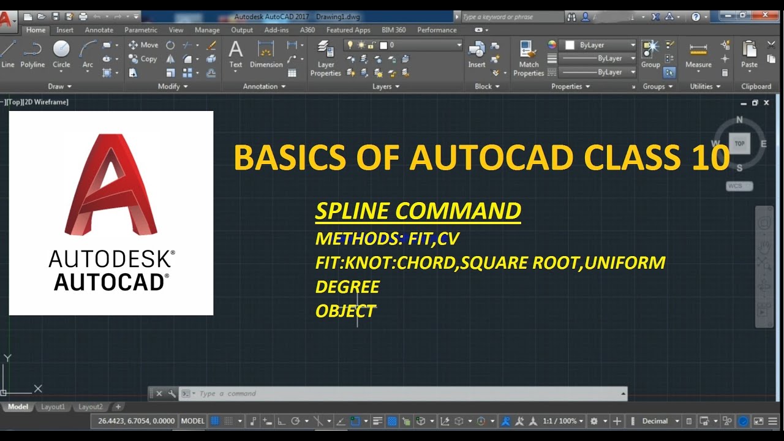This screenshot has width=784, height=441.
Task: Toggle the grid display in status bar
Action: coord(215,421)
